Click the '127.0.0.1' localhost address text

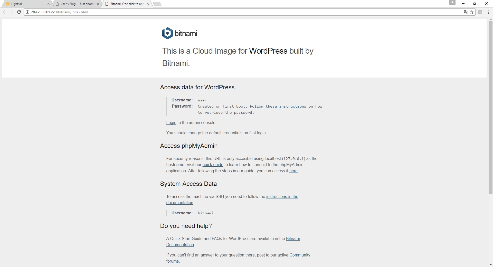click(294, 159)
